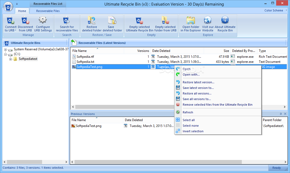290x173 pixels.
Task: Close the Previous Versions panel
Action: [x=285, y=114]
